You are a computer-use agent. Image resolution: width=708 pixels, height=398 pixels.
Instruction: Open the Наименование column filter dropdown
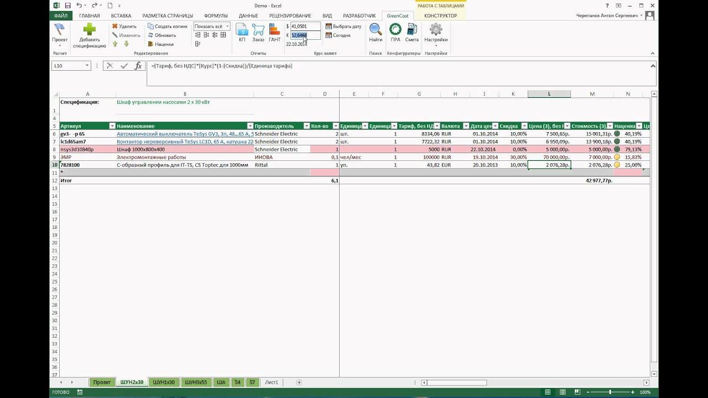pos(250,126)
